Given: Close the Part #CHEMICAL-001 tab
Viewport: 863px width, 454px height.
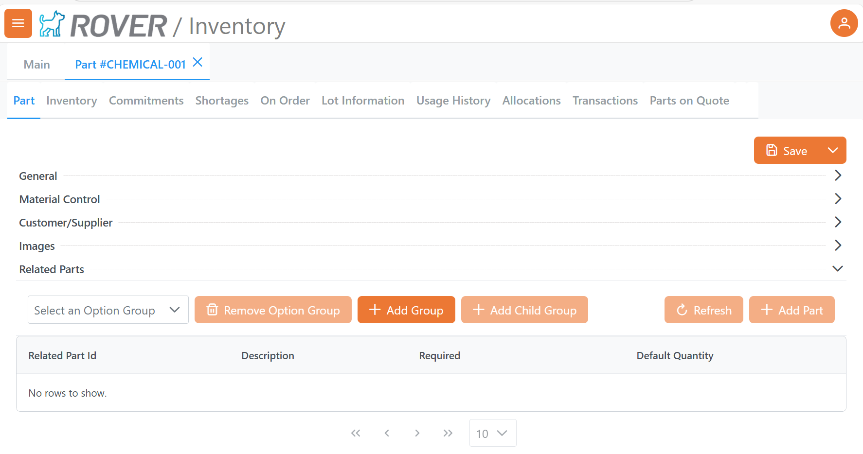Looking at the screenshot, I should click(x=198, y=62).
